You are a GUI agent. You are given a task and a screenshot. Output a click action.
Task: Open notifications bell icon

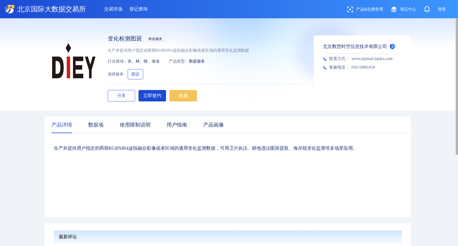[427, 9]
